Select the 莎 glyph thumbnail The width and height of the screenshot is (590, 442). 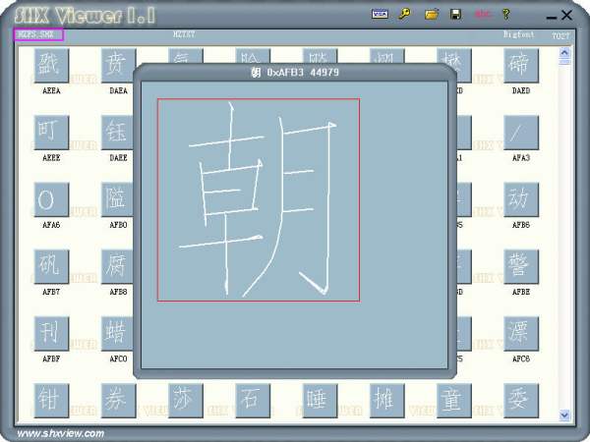186,401
